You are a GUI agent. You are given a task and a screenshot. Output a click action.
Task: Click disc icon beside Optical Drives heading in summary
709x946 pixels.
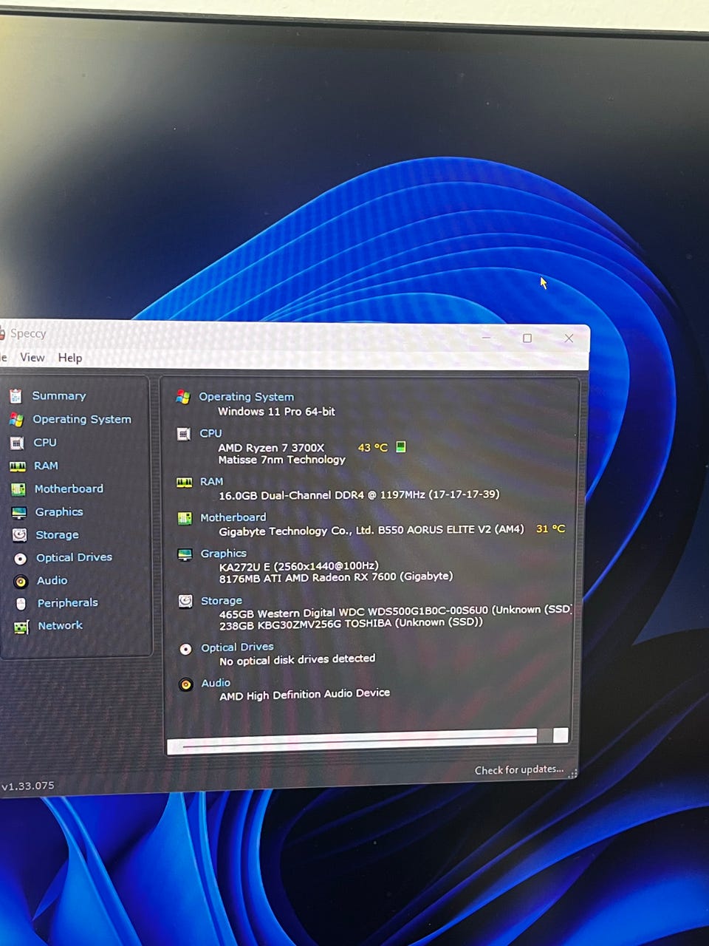tap(186, 649)
